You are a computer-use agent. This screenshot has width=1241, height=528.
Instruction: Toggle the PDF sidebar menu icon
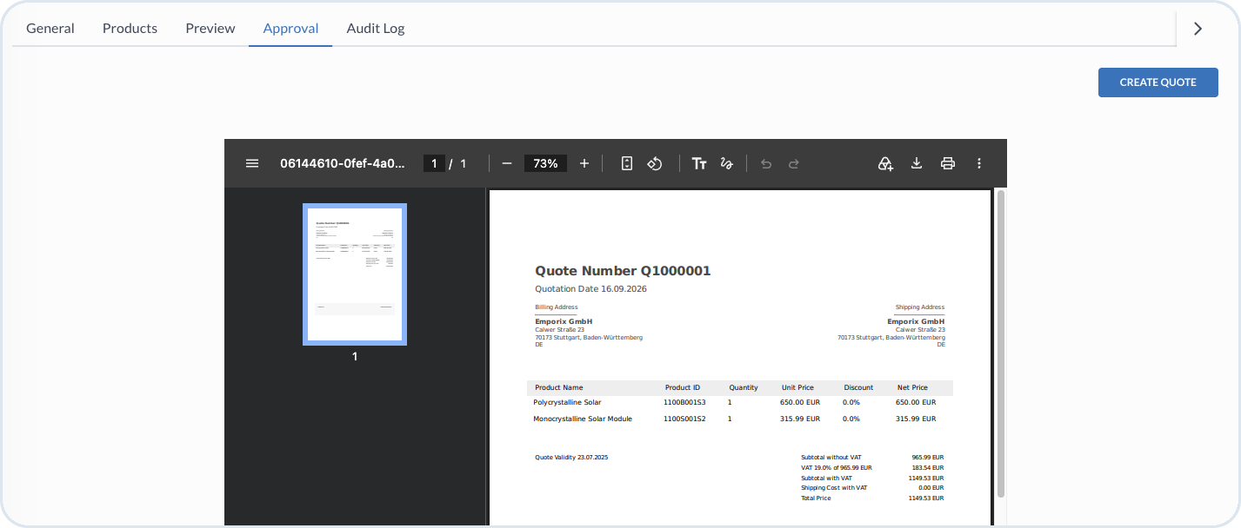(252, 163)
